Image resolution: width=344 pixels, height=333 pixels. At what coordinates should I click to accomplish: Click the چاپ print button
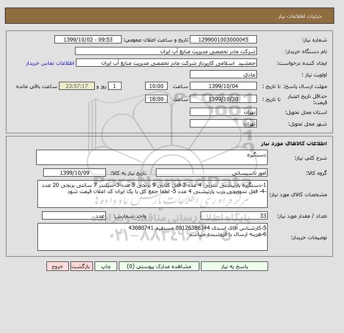pyautogui.click(x=106, y=266)
